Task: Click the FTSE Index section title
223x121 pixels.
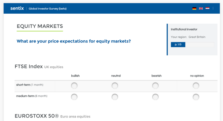Action: point(29,66)
